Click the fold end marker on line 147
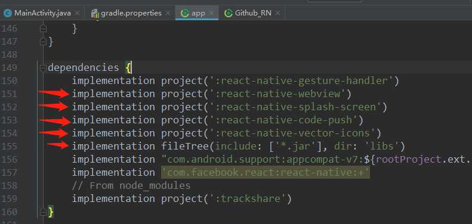The width and height of the screenshot is (472, 224). (44, 42)
